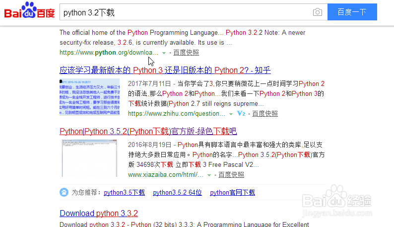
Task: Open 百度快照 for Zhihu result
Action: click(x=265, y=113)
